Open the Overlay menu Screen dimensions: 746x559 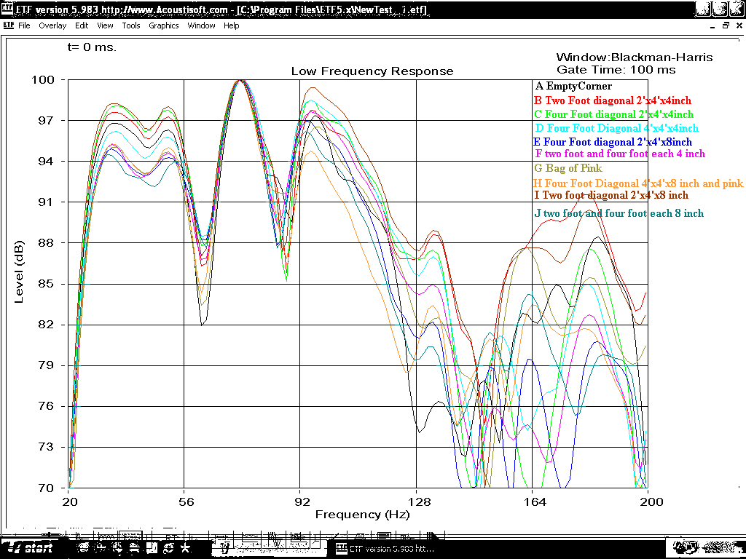(x=52, y=25)
